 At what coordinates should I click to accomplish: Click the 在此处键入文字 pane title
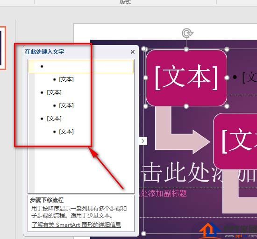pyautogui.click(x=44, y=52)
